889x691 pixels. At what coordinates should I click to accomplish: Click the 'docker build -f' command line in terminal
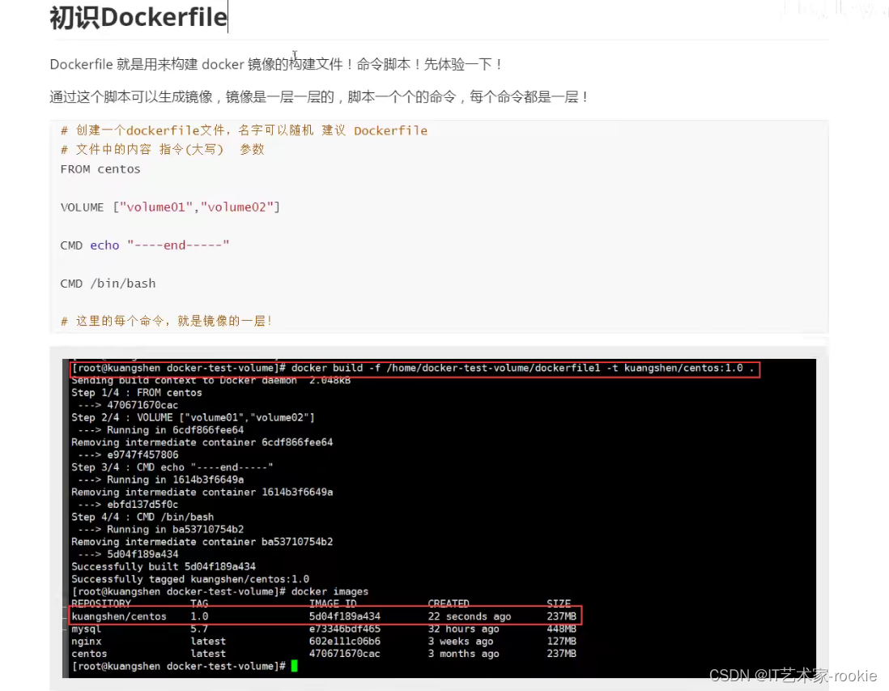click(x=413, y=368)
